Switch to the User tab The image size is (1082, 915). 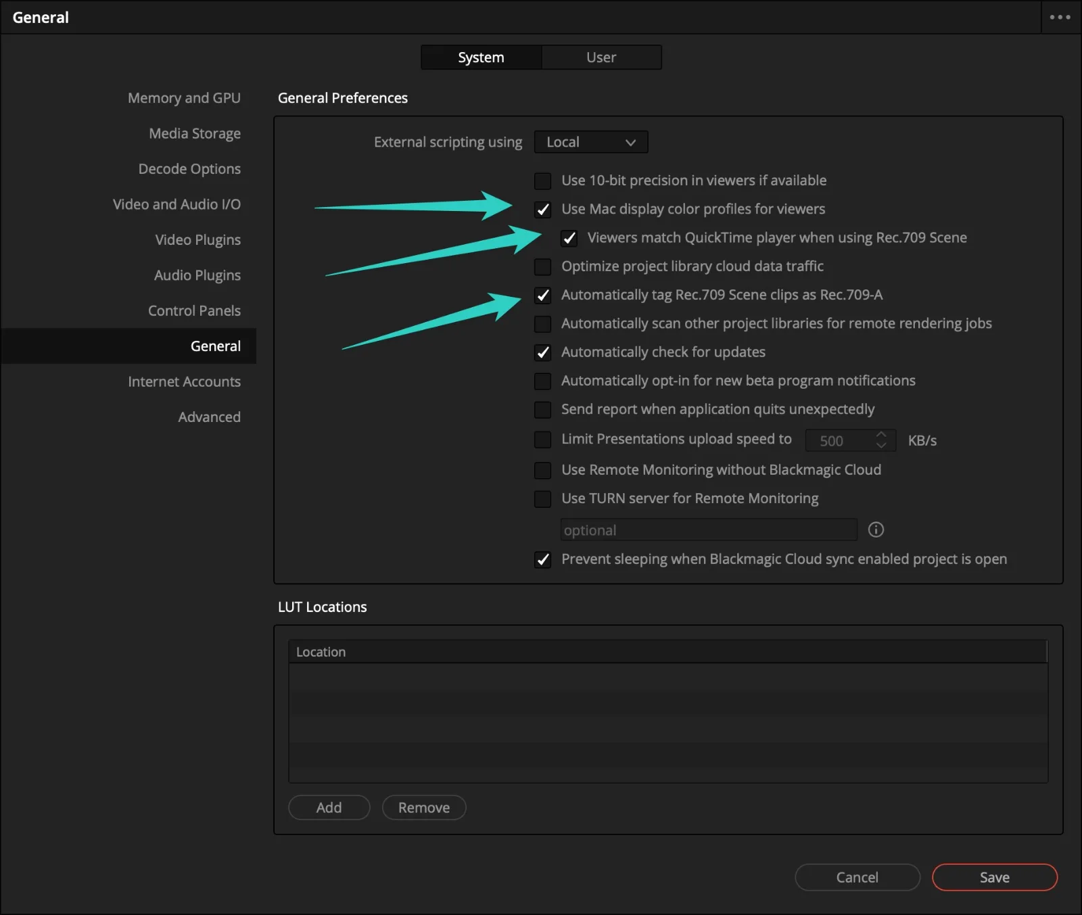601,57
